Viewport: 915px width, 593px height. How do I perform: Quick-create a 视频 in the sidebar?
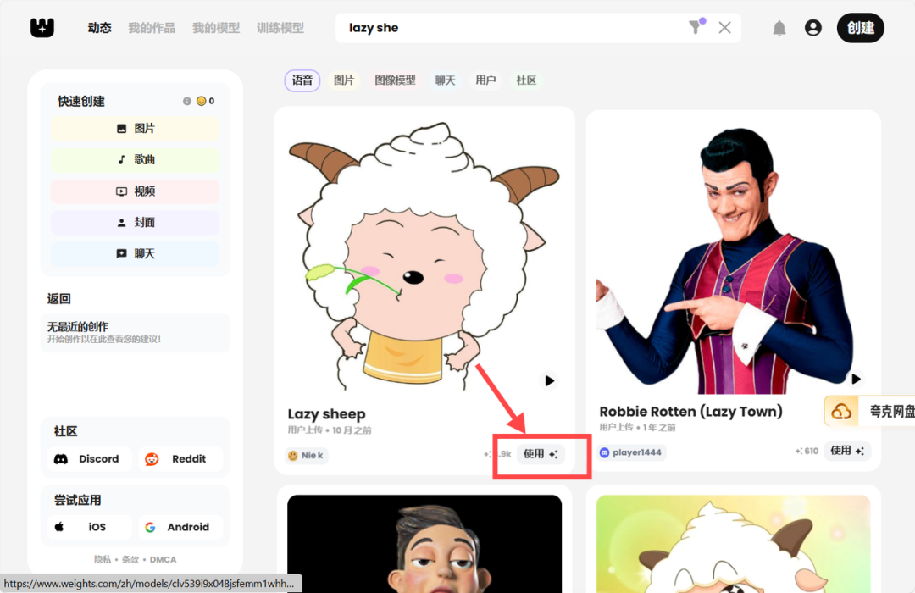[x=136, y=191]
